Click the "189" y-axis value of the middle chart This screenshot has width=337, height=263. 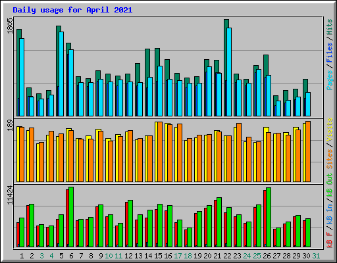(10, 125)
